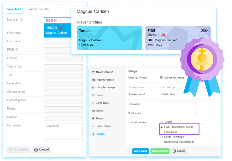Viewport: 232px width, 161px height.
Task: Focus the Last name field
Action: click(x=58, y=42)
